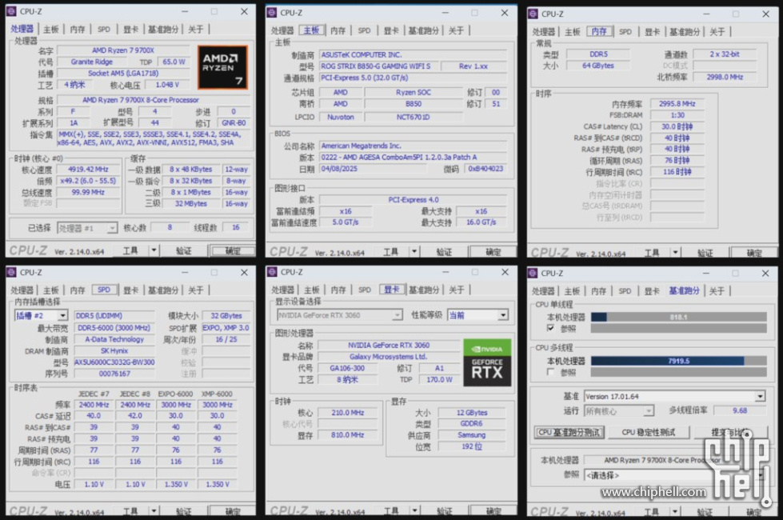
Task: Select the ASUSTeK COMPUTER INC. manufacturer value
Action: click(413, 54)
